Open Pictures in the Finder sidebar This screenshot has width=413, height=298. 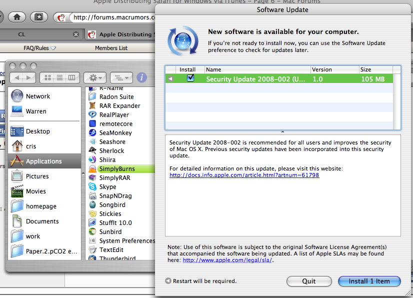pyautogui.click(x=44, y=176)
